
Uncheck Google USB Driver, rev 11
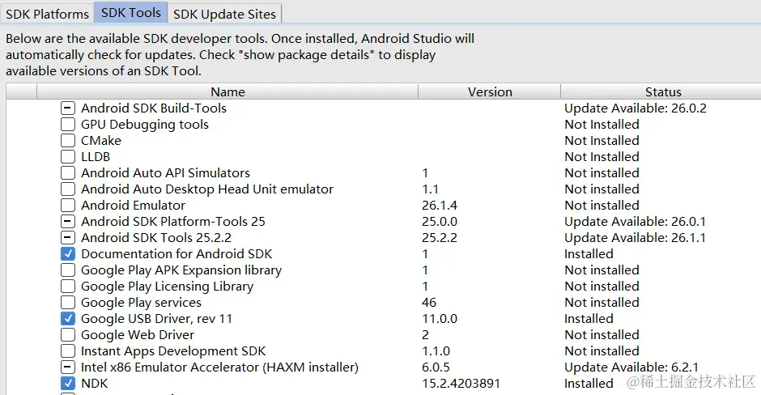(x=68, y=318)
